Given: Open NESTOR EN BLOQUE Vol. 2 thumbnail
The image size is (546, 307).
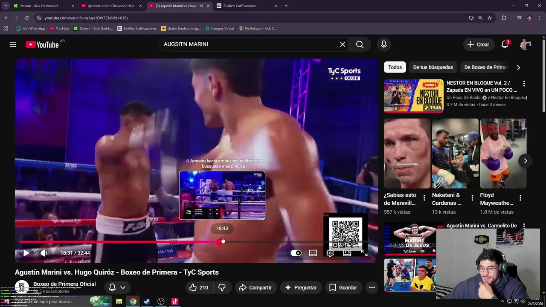Looking at the screenshot, I should point(413,96).
